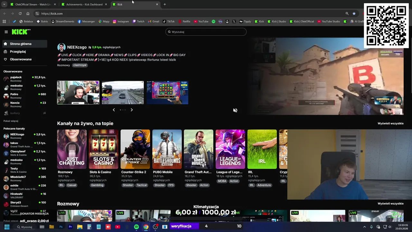The image size is (412, 232).
Task: Open the Netflix bookmark
Action: click(184, 22)
